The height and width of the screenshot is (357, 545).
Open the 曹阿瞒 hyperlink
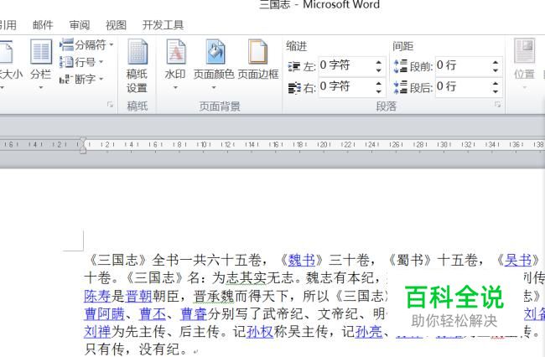click(x=104, y=314)
